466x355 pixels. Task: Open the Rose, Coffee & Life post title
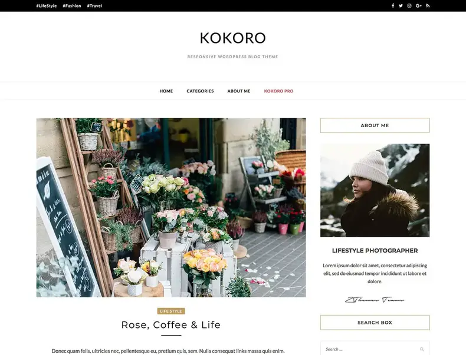[171, 325]
